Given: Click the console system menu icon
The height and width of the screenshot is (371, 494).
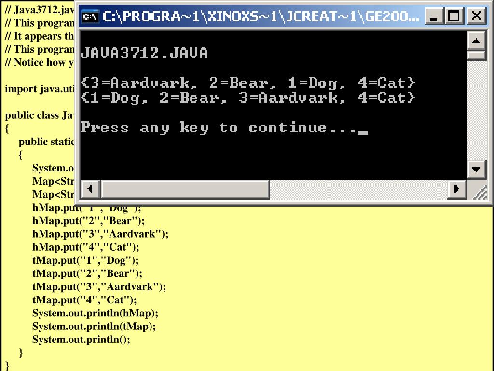Looking at the screenshot, I should 90,16.
